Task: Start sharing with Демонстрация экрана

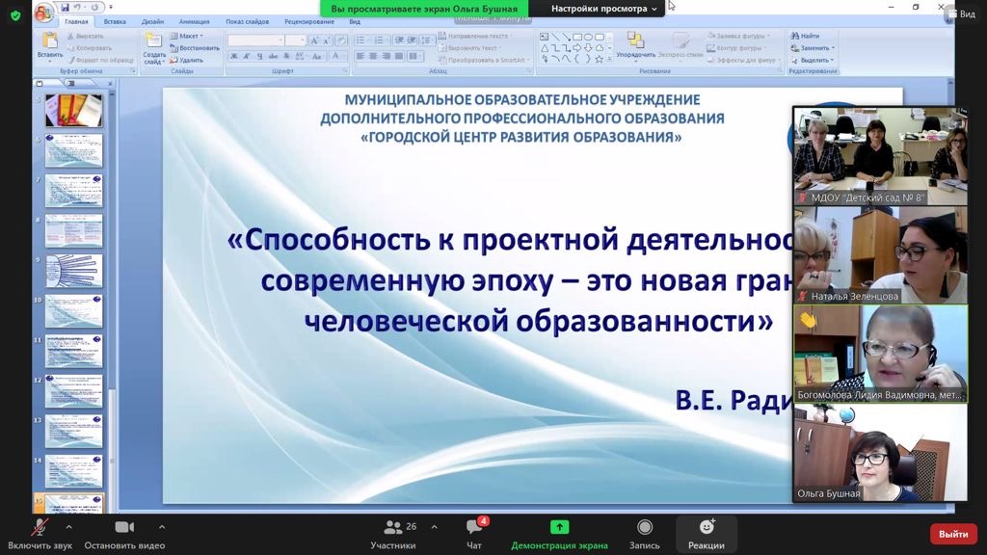Action: (x=559, y=535)
